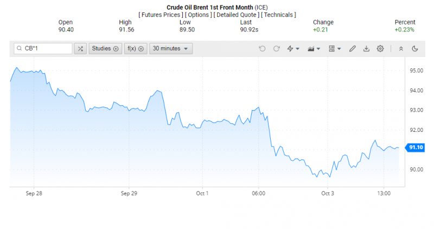Open the lightning bolt events dropdown
The width and height of the screenshot is (434, 229).
[293, 49]
